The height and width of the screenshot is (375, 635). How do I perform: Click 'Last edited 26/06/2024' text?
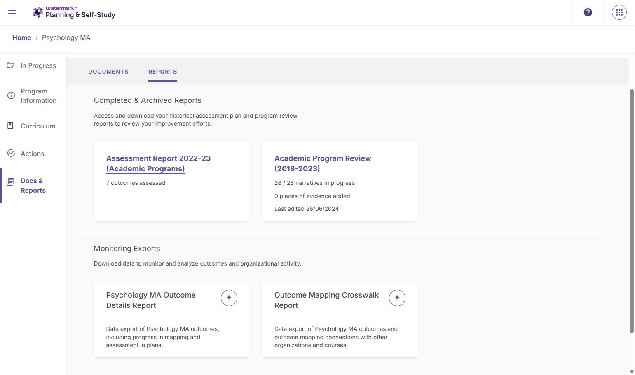coord(307,209)
